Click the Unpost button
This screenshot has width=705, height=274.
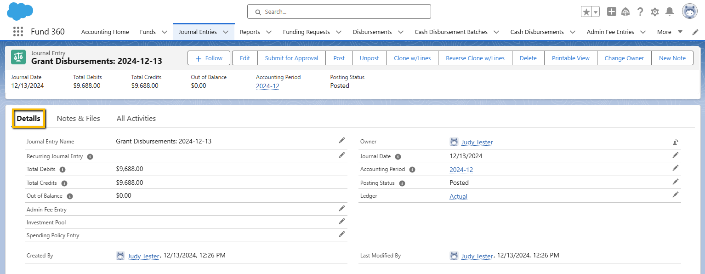[x=370, y=58]
